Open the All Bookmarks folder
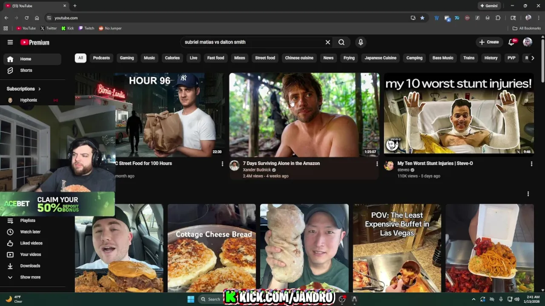Screen dimensions: 545x306 pos(527,28)
